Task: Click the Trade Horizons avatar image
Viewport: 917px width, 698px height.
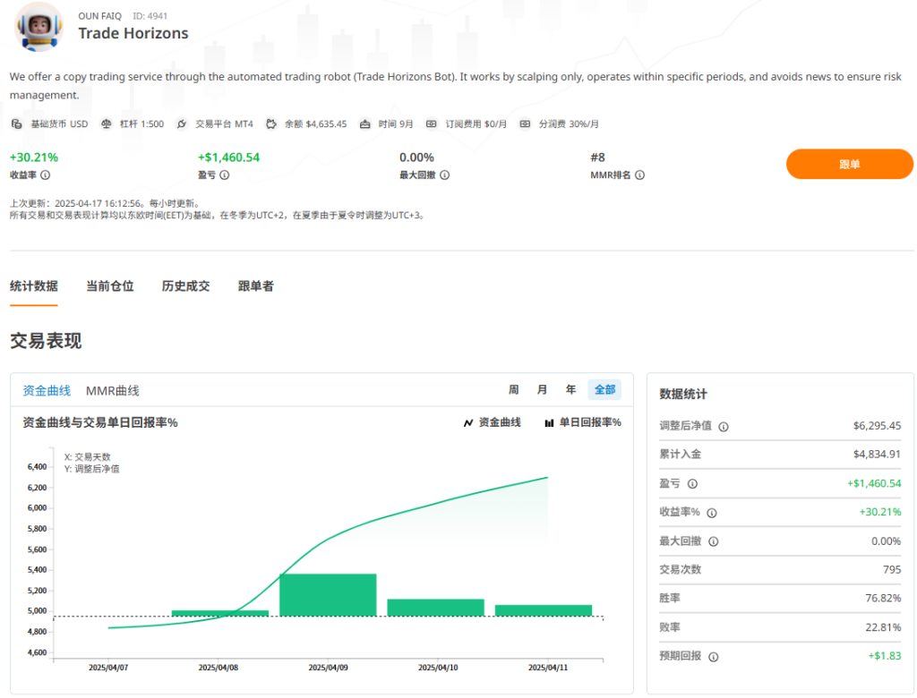Action: coord(39,26)
